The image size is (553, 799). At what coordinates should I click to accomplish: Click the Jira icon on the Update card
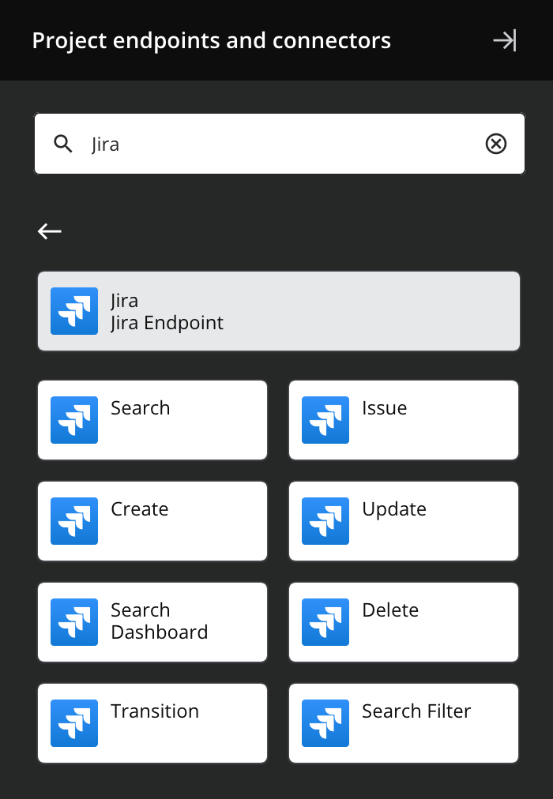tap(325, 521)
